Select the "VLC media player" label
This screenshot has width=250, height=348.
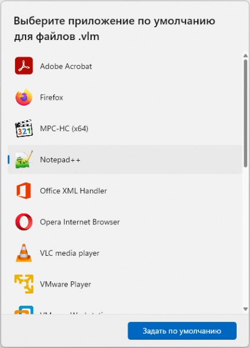click(70, 253)
